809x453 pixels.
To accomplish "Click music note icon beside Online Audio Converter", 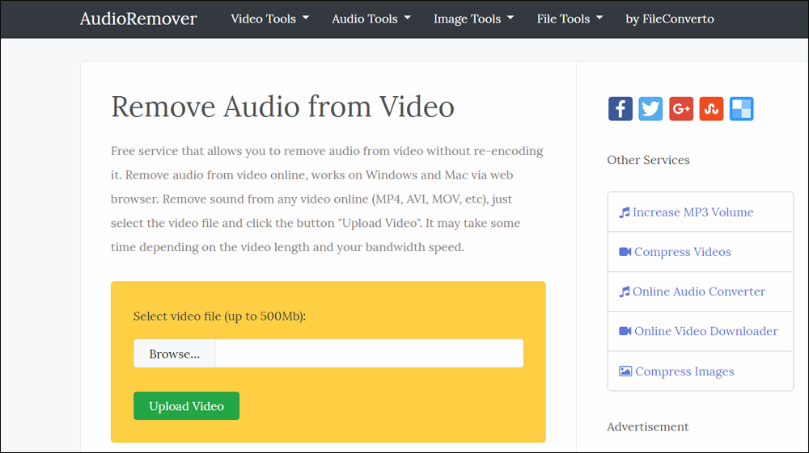I will pos(625,292).
